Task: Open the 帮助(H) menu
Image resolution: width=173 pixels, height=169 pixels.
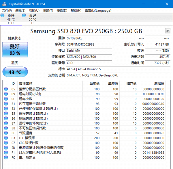Action: point(76,10)
